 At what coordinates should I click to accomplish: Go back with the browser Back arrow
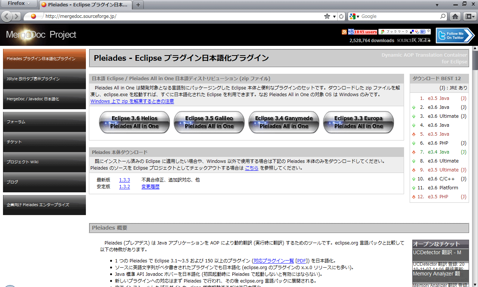coord(7,16)
